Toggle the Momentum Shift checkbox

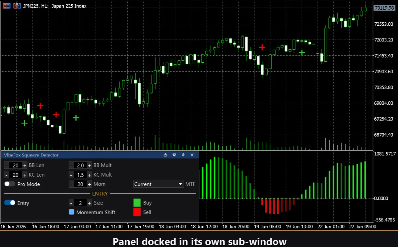[x=72, y=212]
